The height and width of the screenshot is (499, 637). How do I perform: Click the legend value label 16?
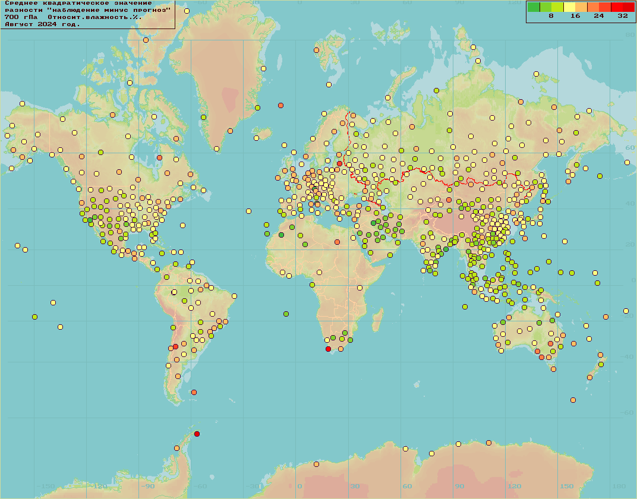575,16
